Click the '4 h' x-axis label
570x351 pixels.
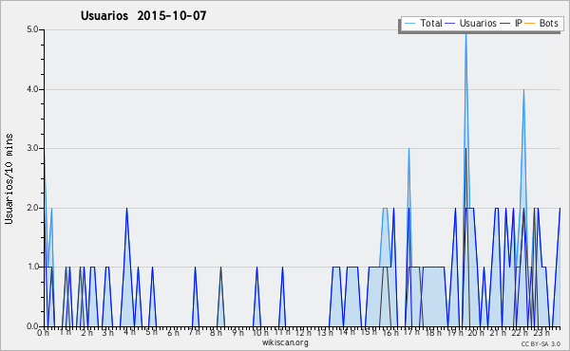point(130,332)
